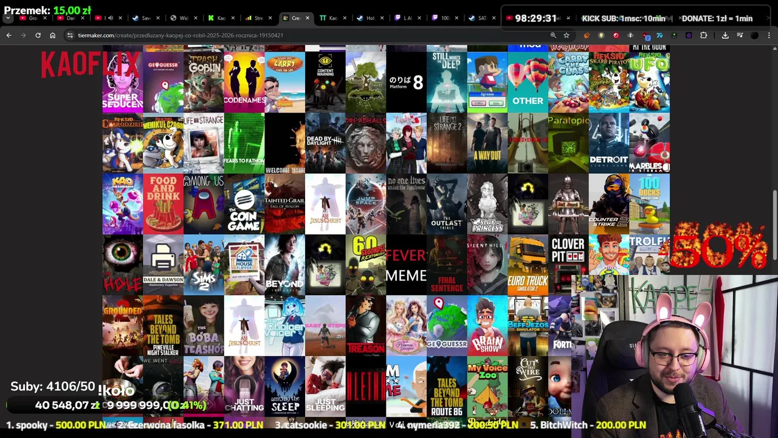Select the Brain Show tile
Image resolution: width=778 pixels, height=438 pixels.
pyautogui.click(x=487, y=325)
